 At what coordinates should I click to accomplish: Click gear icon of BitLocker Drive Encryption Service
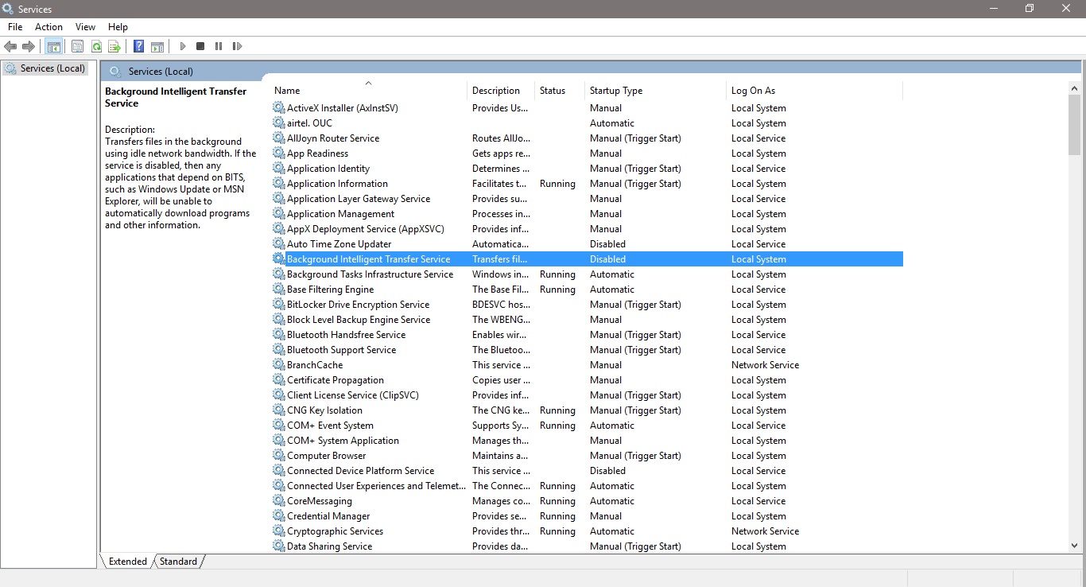click(278, 304)
